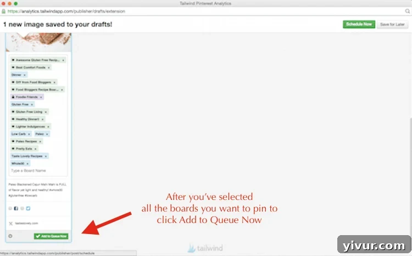Viewport: 412px width, 256px height.
Task: Remove the Gluten Free Living board tag
Action: click(46, 112)
